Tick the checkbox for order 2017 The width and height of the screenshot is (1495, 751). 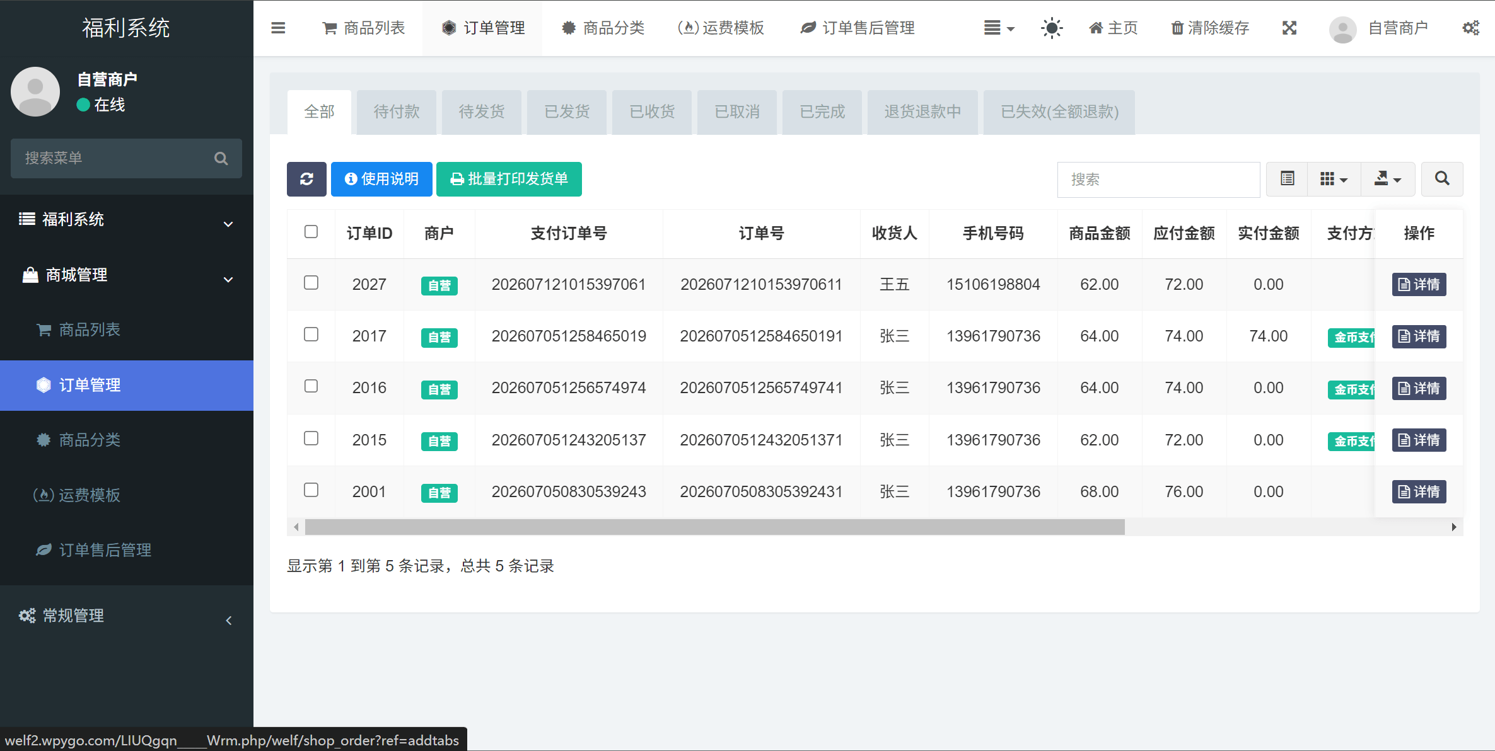[x=311, y=335]
